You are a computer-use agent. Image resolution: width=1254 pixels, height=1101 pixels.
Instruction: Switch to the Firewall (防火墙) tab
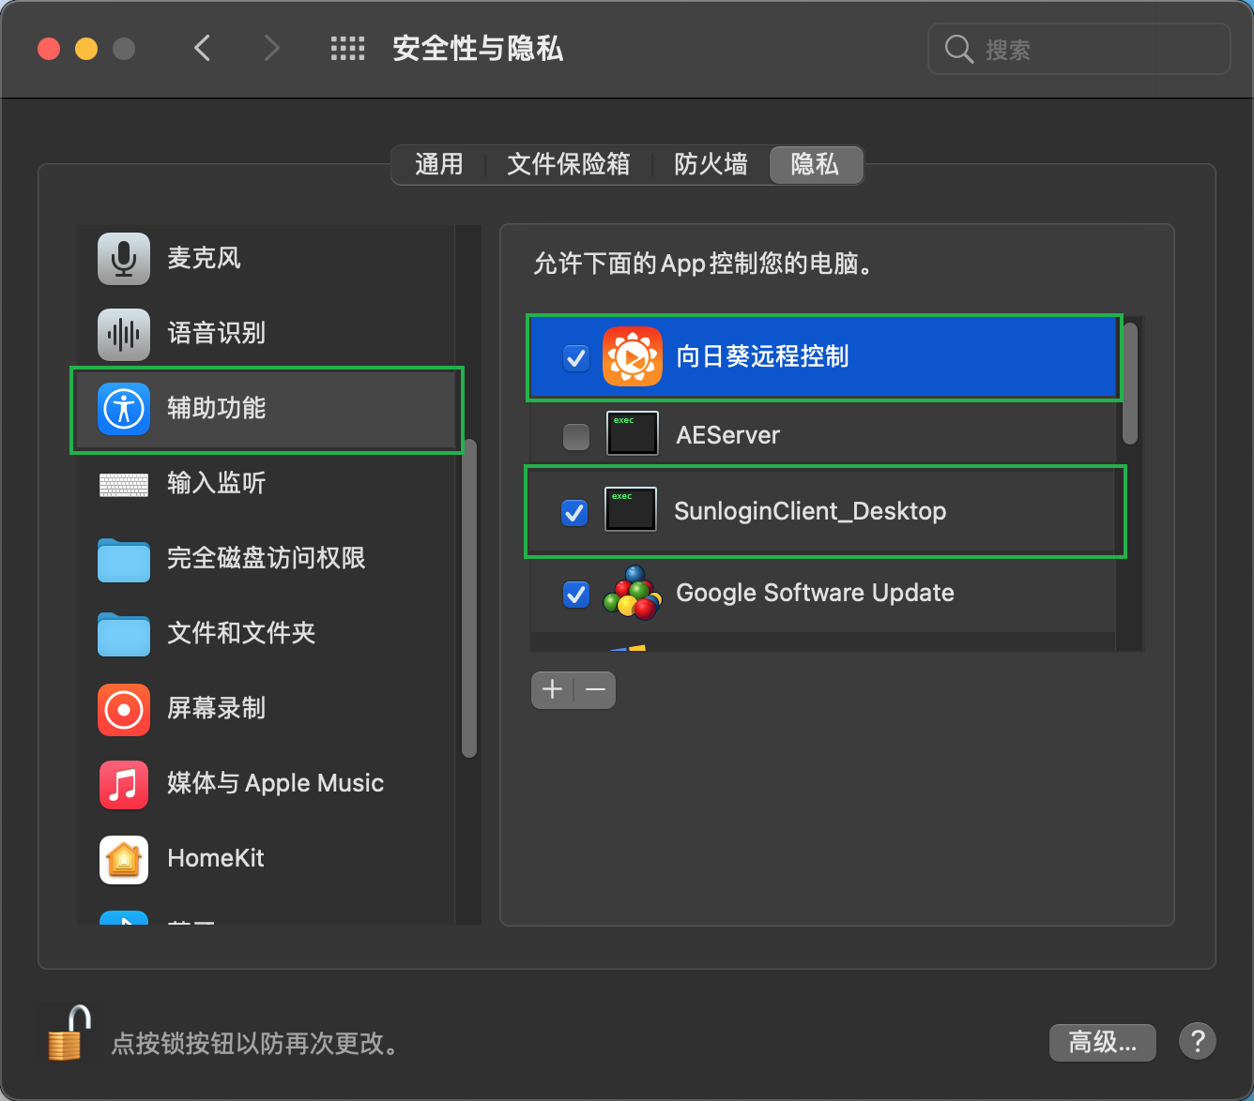711,165
